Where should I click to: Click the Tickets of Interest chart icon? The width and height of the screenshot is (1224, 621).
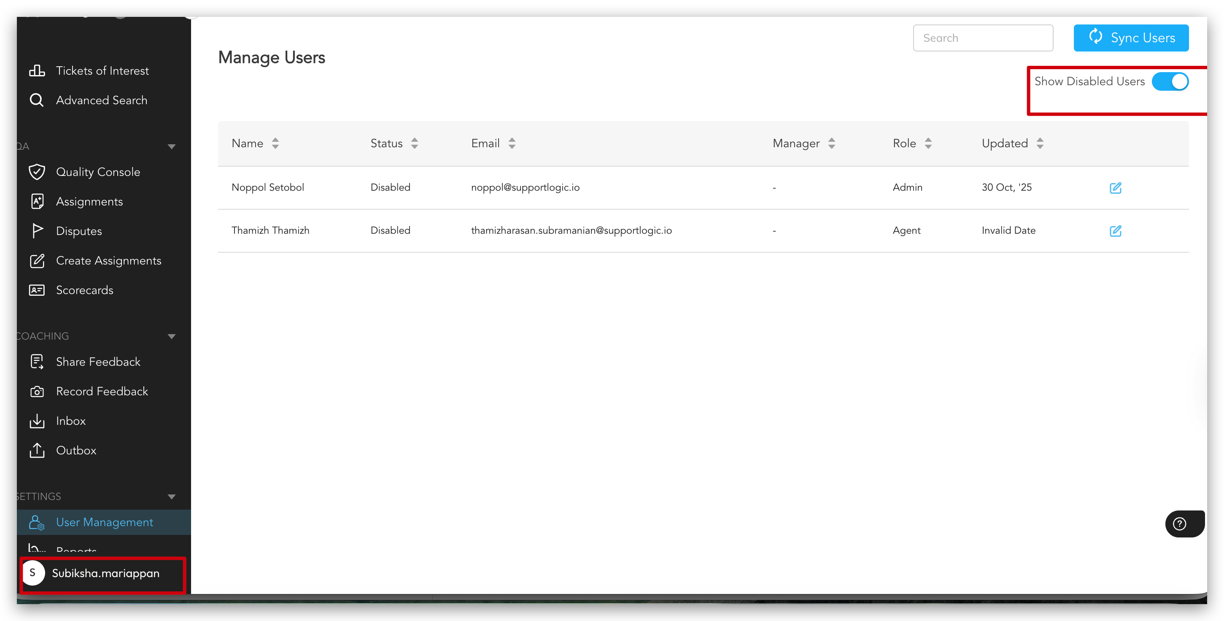coord(37,71)
